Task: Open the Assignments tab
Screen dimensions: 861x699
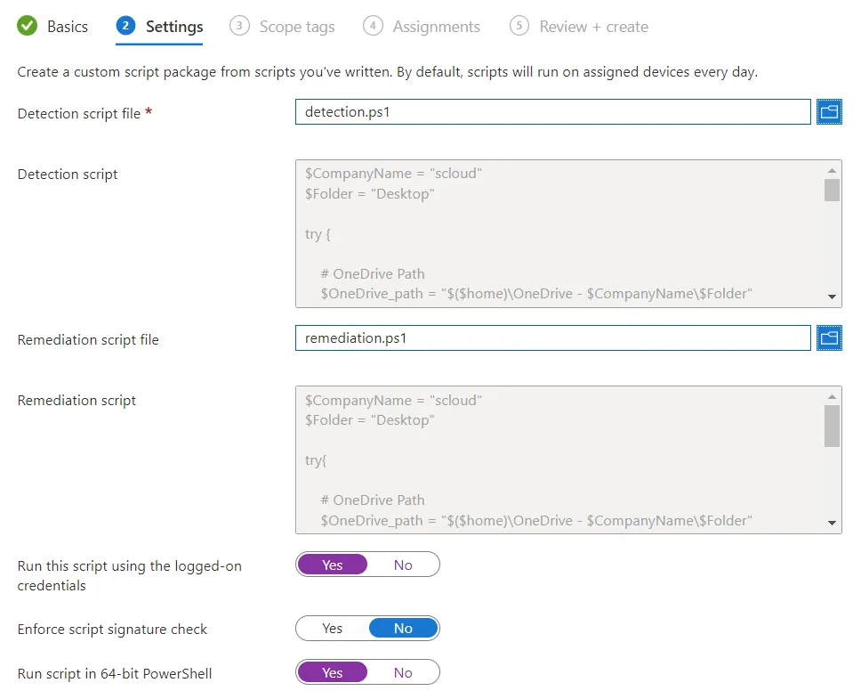Action: [436, 27]
